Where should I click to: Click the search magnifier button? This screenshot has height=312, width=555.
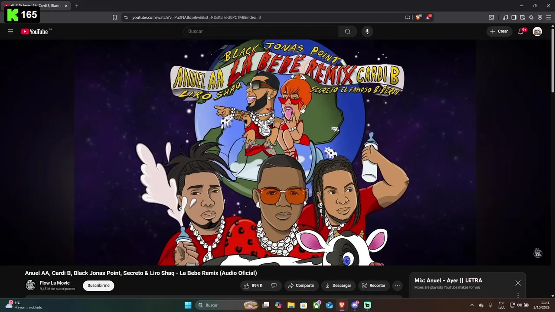click(348, 31)
